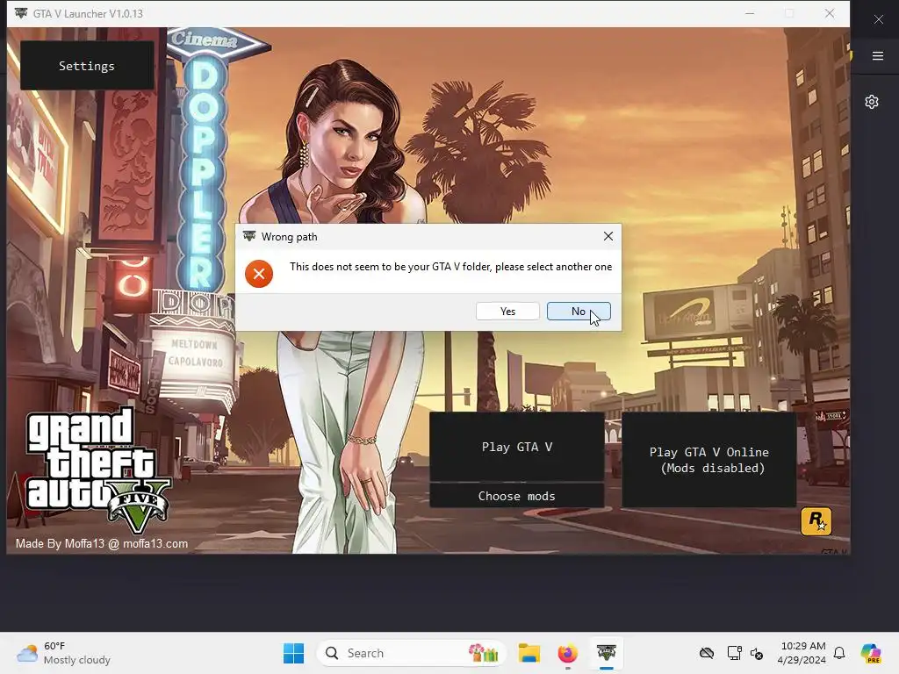Click the GTA V Launcher taskbar icon
Viewport: 899px width, 674px height.
(x=606, y=653)
